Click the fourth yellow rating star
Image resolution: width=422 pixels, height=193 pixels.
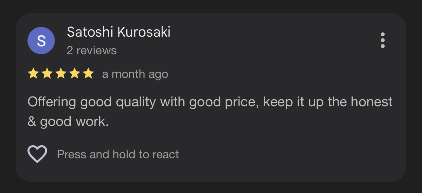[x=75, y=74]
